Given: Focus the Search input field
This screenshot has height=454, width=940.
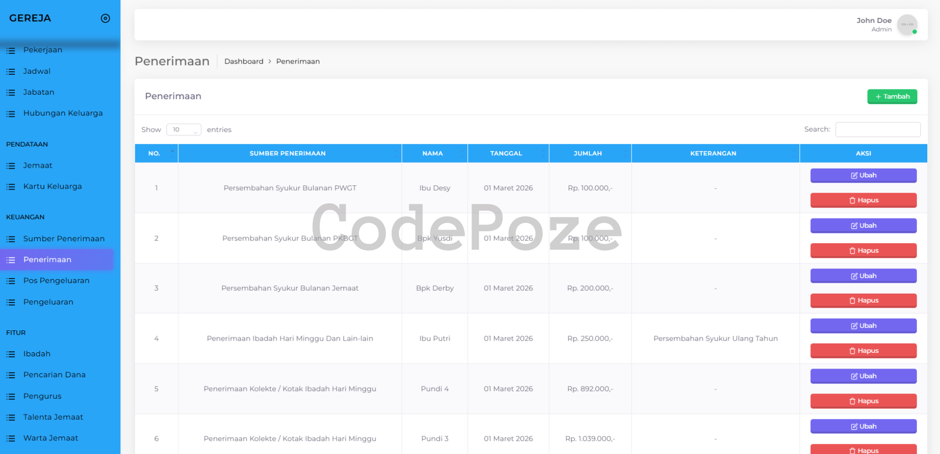Looking at the screenshot, I should pyautogui.click(x=877, y=130).
